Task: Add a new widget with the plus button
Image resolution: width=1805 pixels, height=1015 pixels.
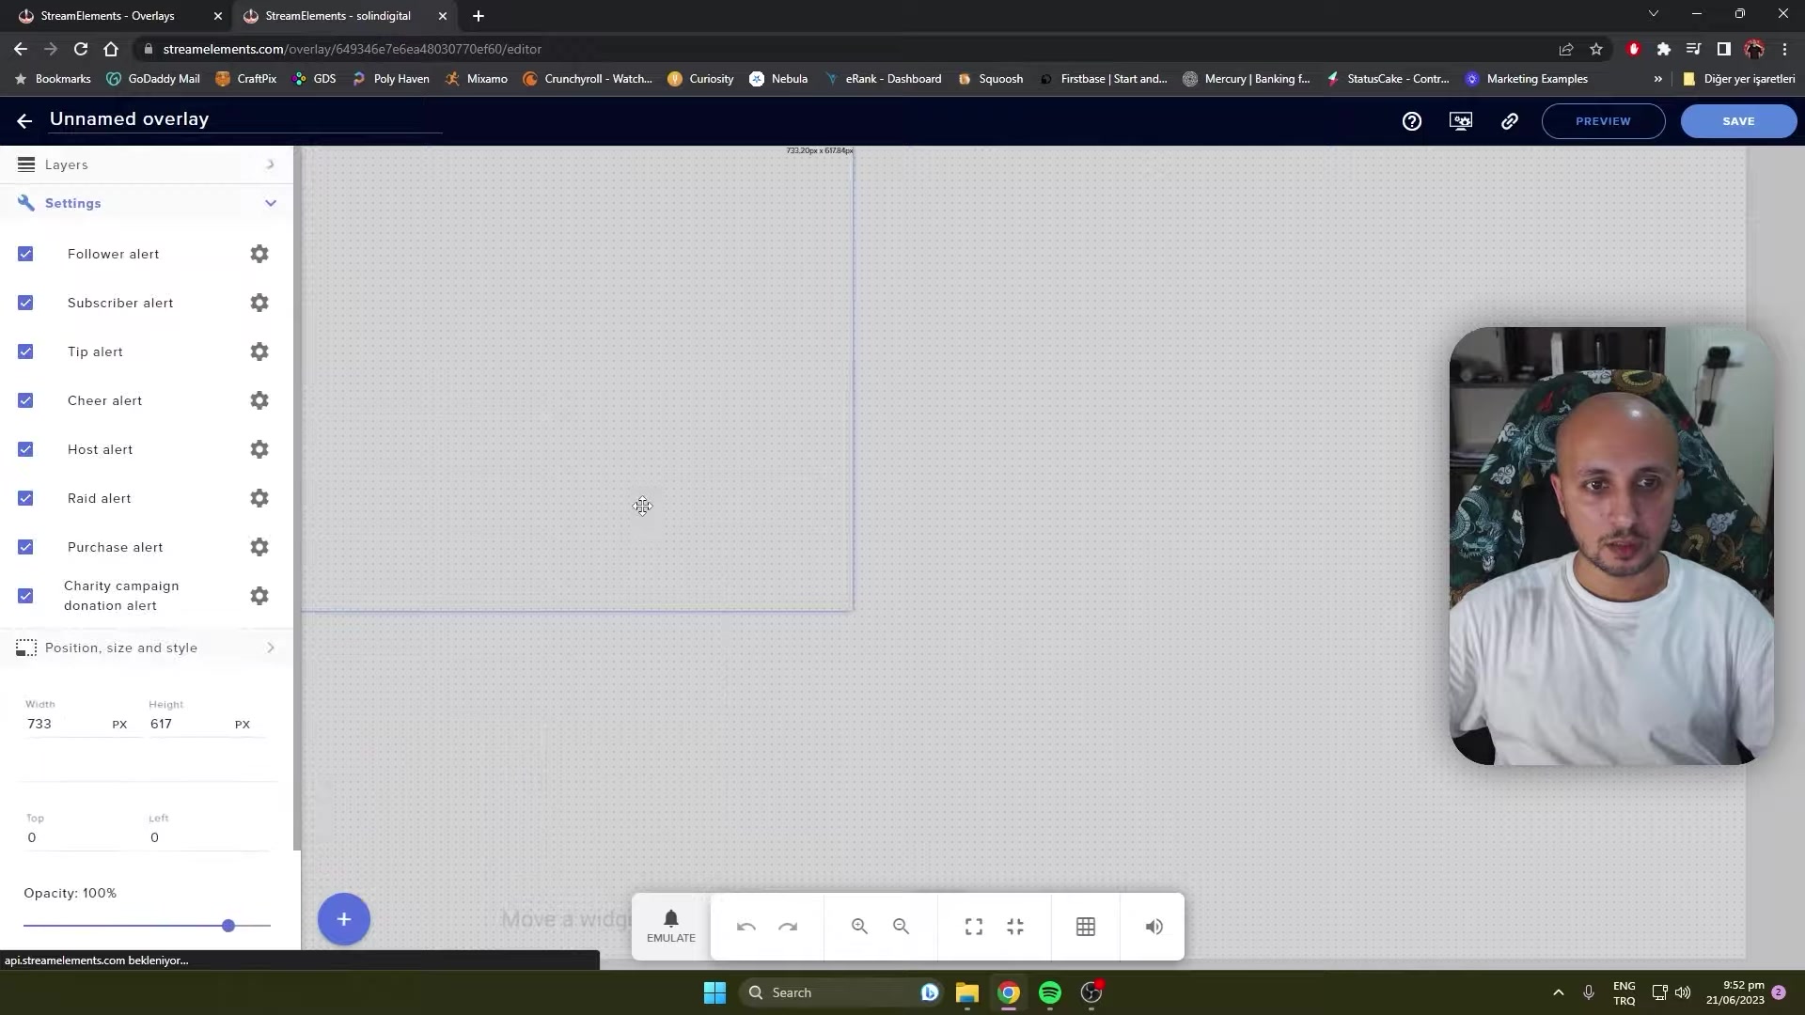Action: (x=343, y=919)
